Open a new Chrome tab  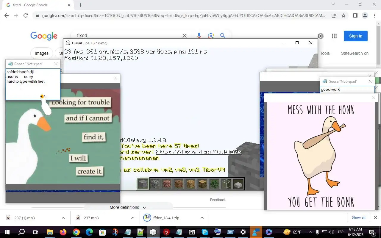80,5
